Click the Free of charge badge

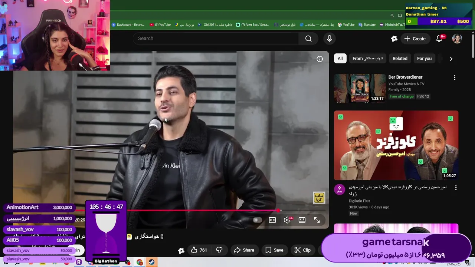click(x=401, y=96)
